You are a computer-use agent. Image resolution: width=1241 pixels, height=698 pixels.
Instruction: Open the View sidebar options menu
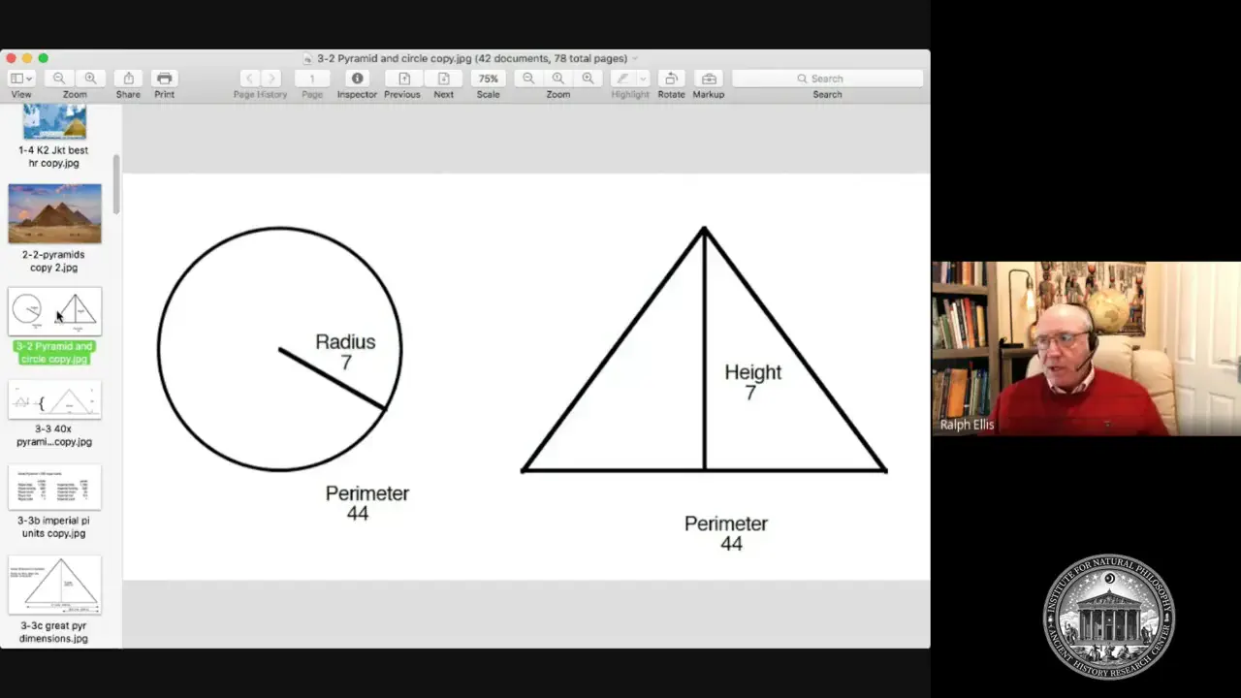(x=20, y=79)
